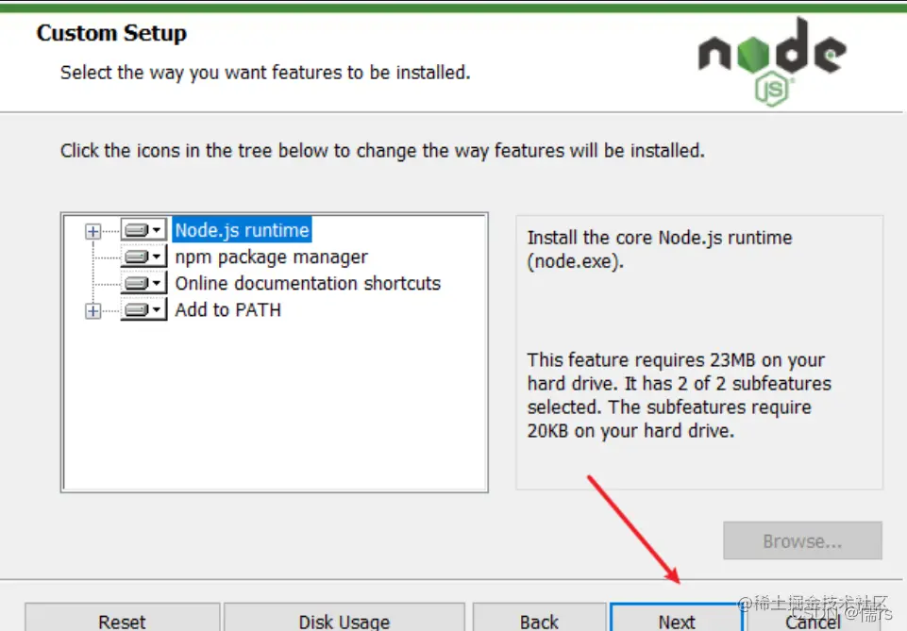
Task: Open the Node.js runtime install-state dropdown
Action: pos(157,230)
